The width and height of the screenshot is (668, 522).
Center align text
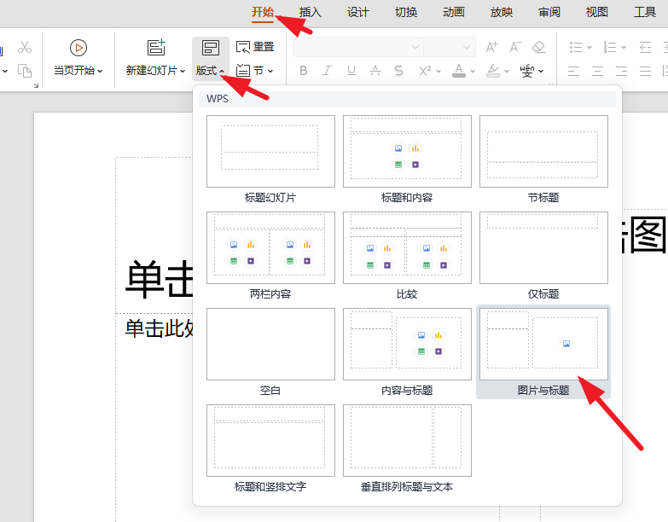coord(598,71)
